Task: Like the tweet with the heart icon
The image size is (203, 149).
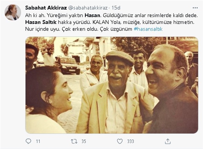Action: [120, 141]
